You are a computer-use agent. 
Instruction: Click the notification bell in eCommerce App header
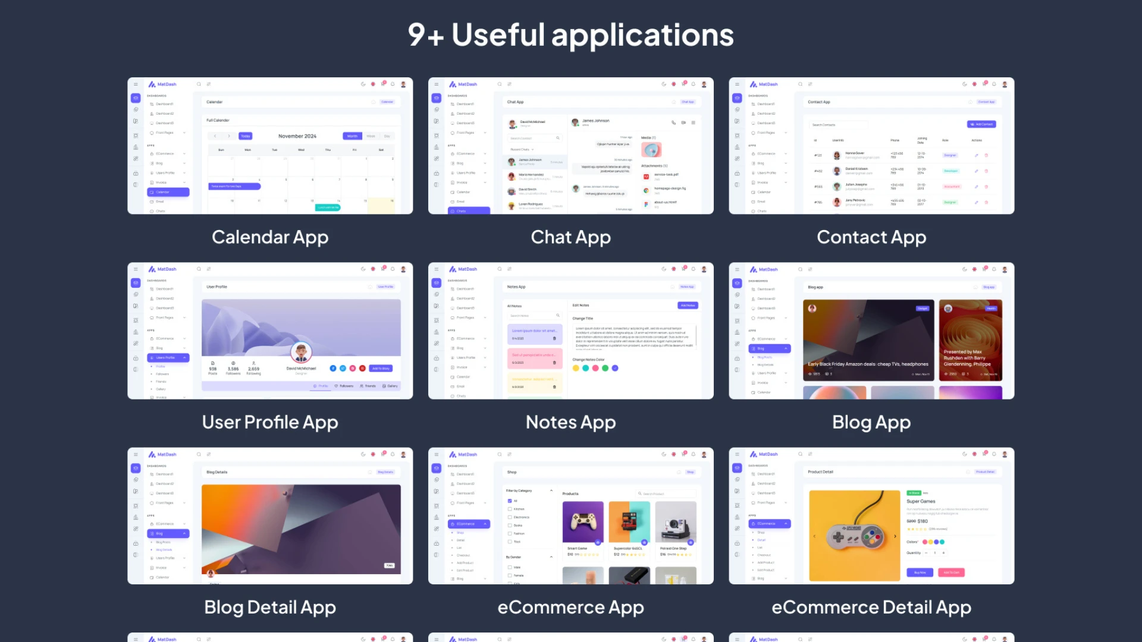click(x=694, y=455)
